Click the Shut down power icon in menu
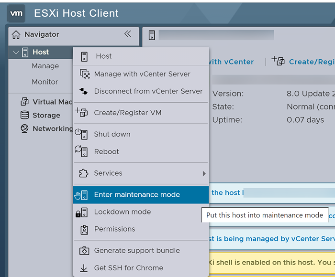The width and height of the screenshot is (335, 277). tap(82, 134)
